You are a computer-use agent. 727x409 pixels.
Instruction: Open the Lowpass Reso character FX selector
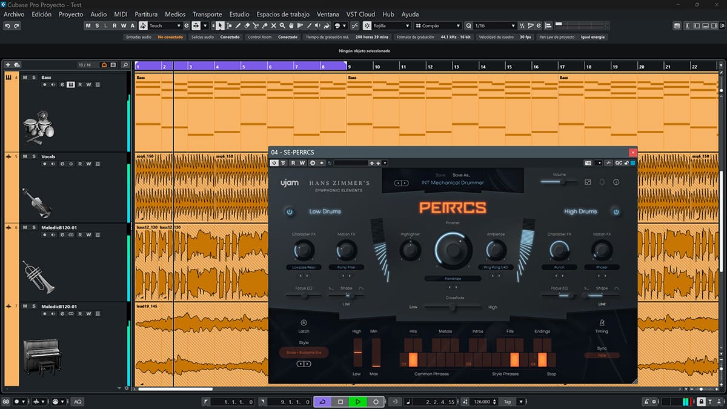tap(304, 267)
